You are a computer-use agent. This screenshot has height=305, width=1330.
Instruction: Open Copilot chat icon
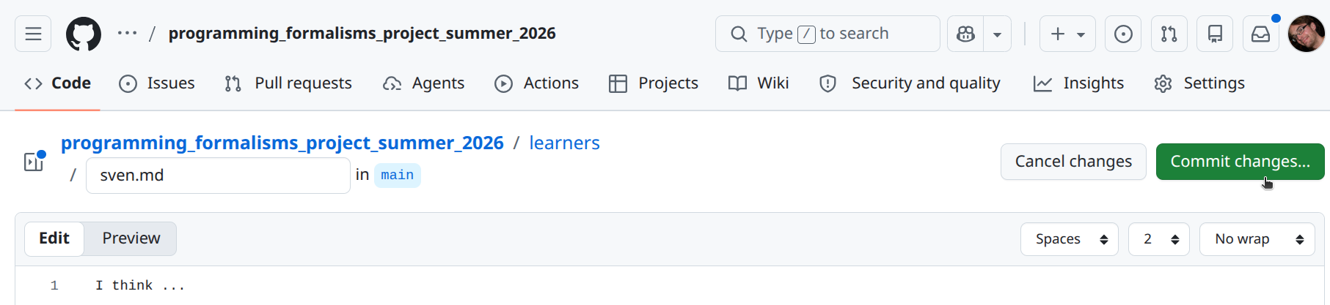(965, 34)
